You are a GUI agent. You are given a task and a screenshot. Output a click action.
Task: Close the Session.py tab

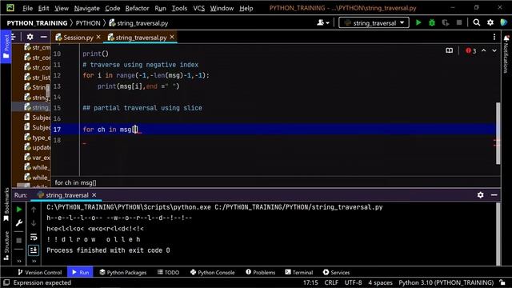(98, 38)
